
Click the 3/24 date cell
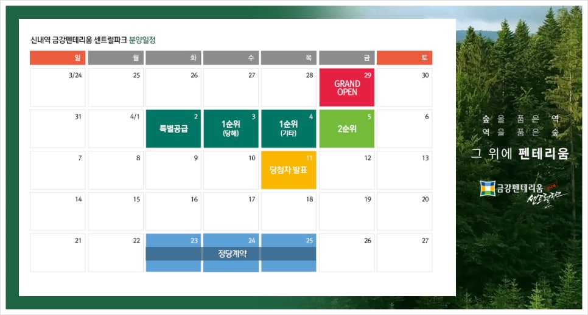pos(58,88)
